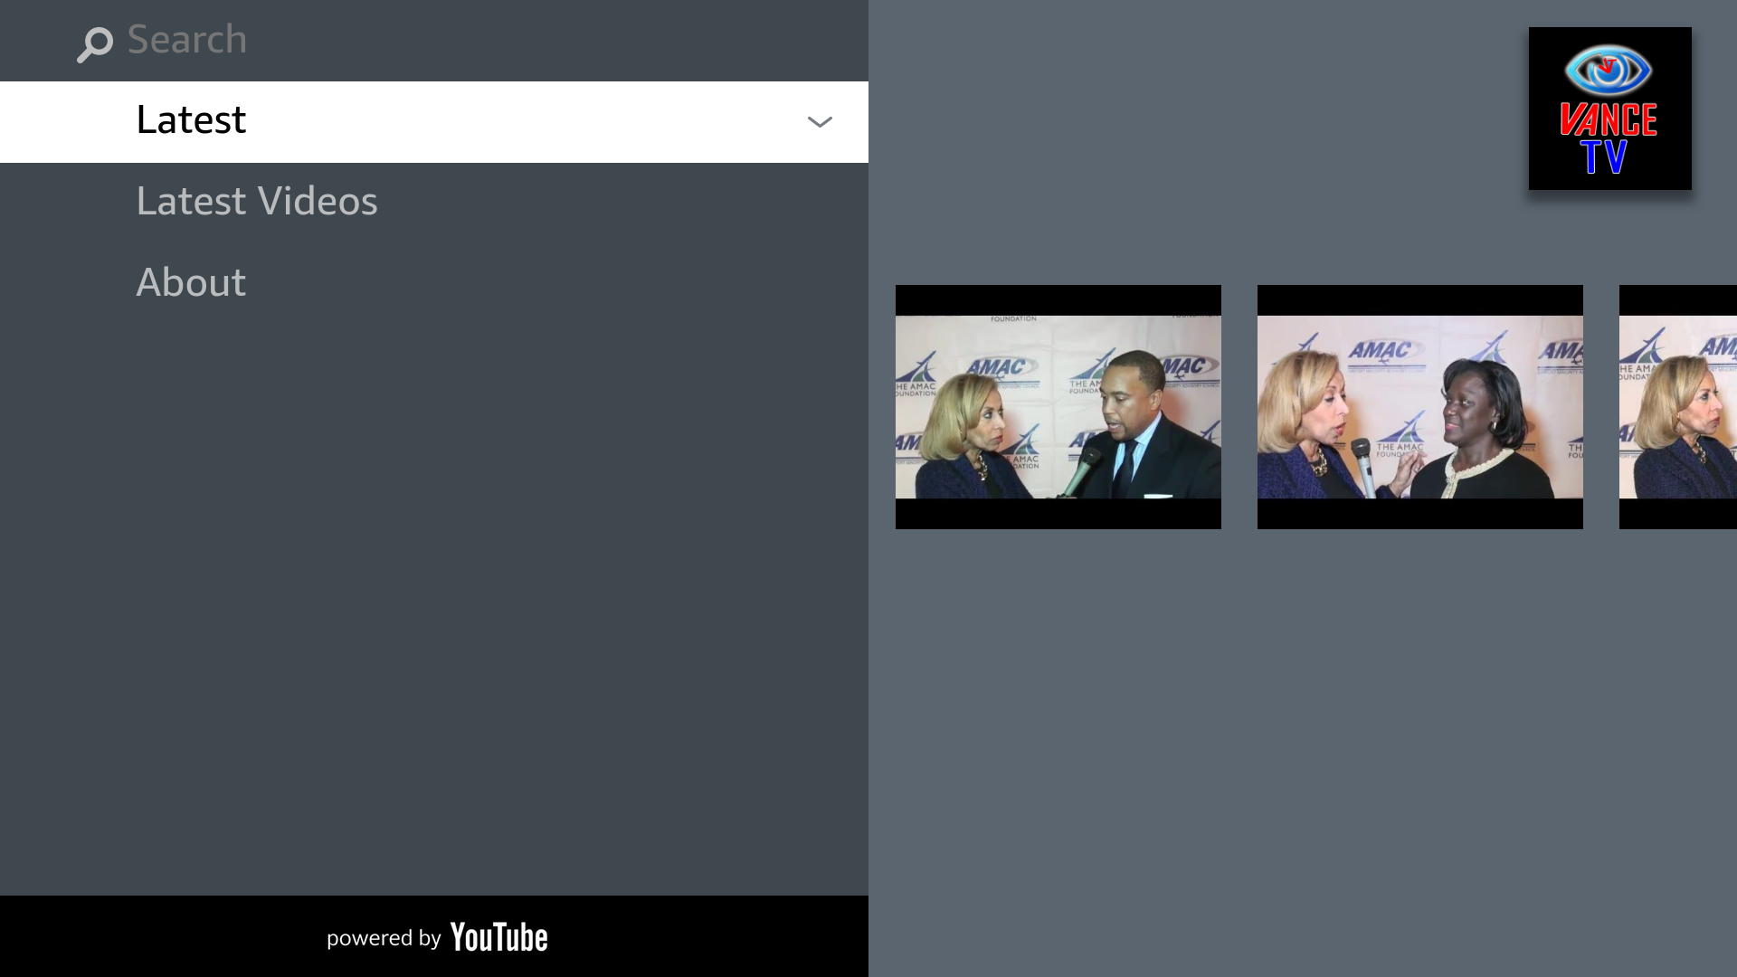The image size is (1737, 977).
Task: Click the magnifying glass search icon
Action: click(94, 43)
